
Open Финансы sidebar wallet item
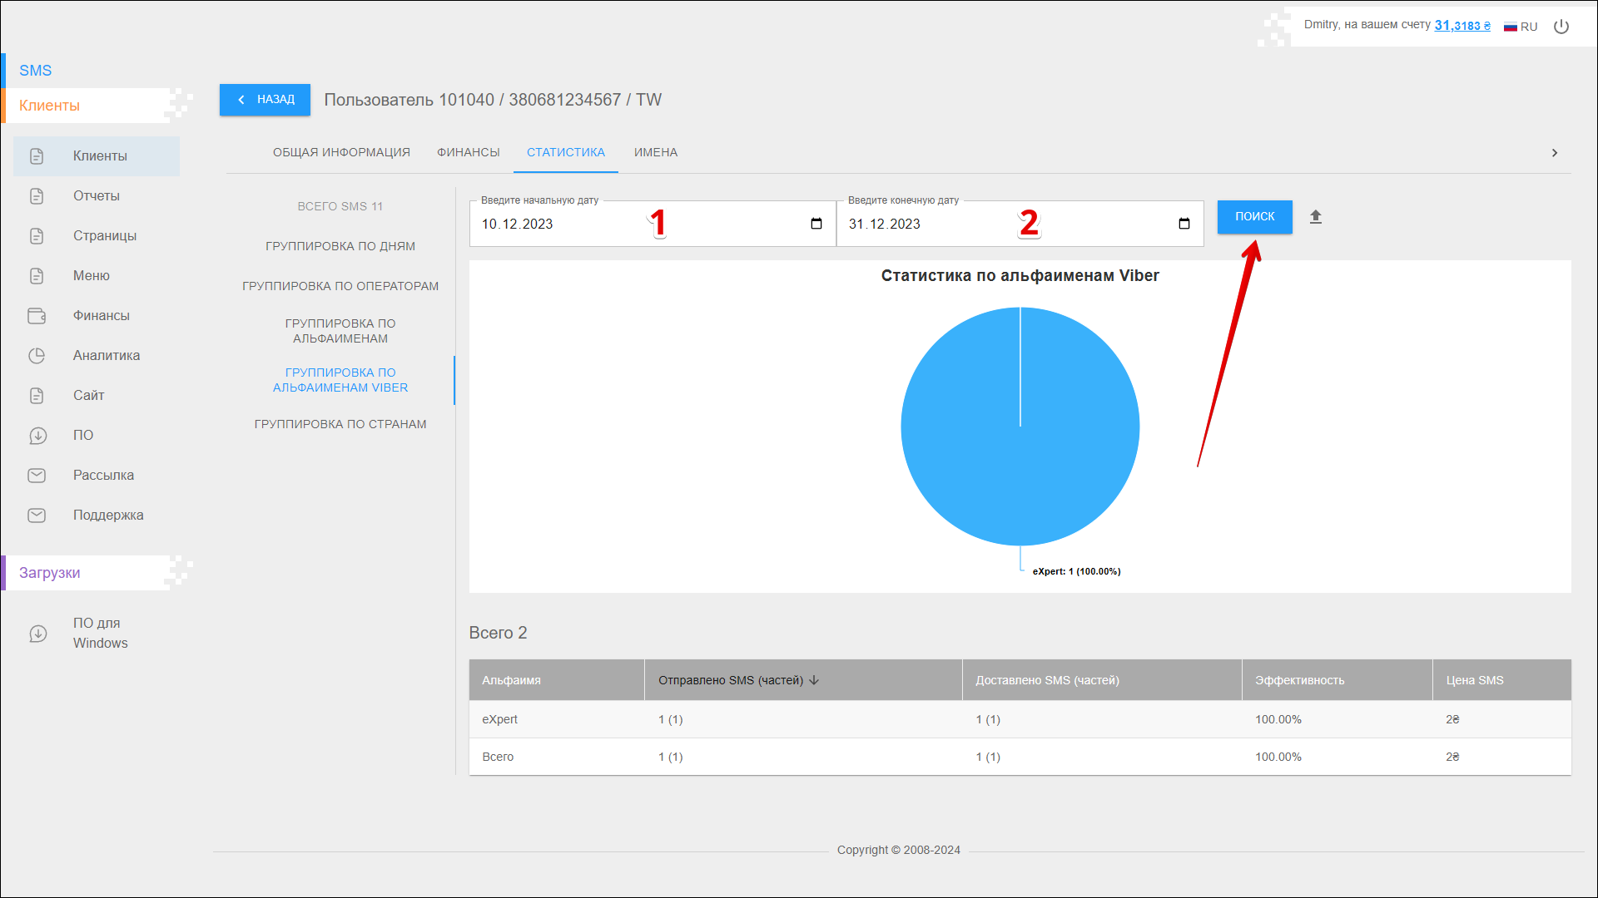tap(101, 316)
